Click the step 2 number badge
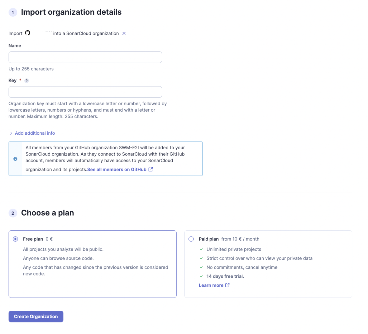This screenshot has width=368, height=334. pos(13,213)
